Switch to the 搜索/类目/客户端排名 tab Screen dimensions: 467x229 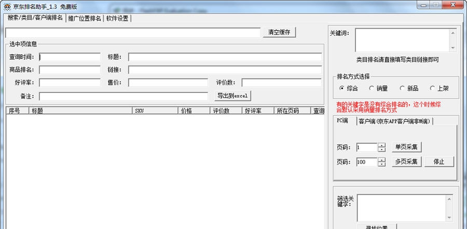(x=35, y=18)
